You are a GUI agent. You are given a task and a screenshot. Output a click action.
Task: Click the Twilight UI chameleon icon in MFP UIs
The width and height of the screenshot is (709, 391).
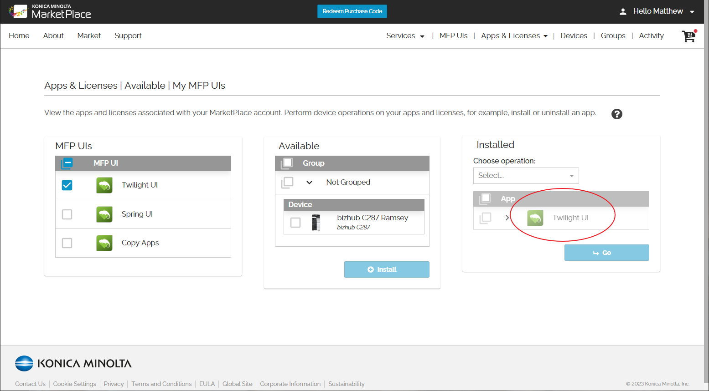coord(104,185)
